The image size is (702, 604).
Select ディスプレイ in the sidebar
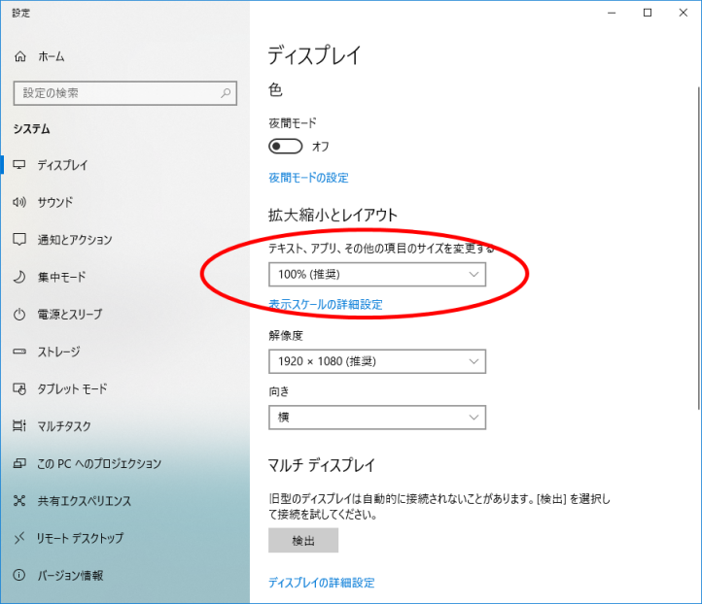(124, 165)
